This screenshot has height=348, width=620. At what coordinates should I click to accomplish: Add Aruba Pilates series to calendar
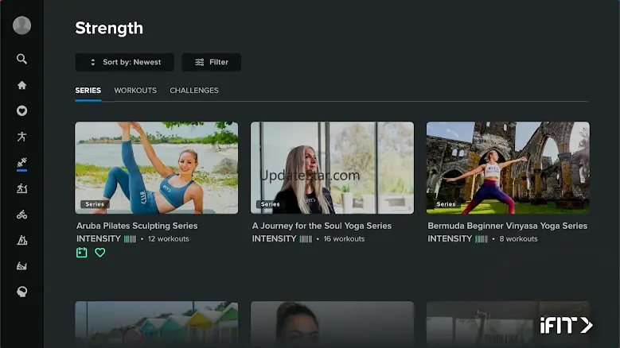pos(81,253)
